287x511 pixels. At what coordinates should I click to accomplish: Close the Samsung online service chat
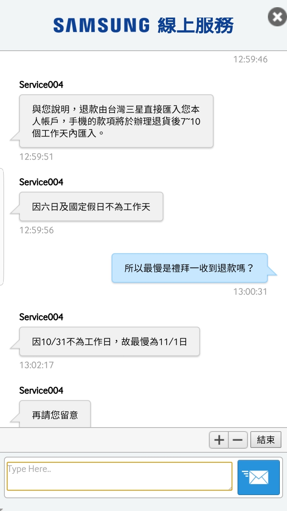click(x=277, y=17)
